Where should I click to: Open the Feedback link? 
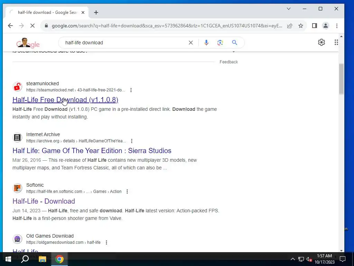coord(229,62)
